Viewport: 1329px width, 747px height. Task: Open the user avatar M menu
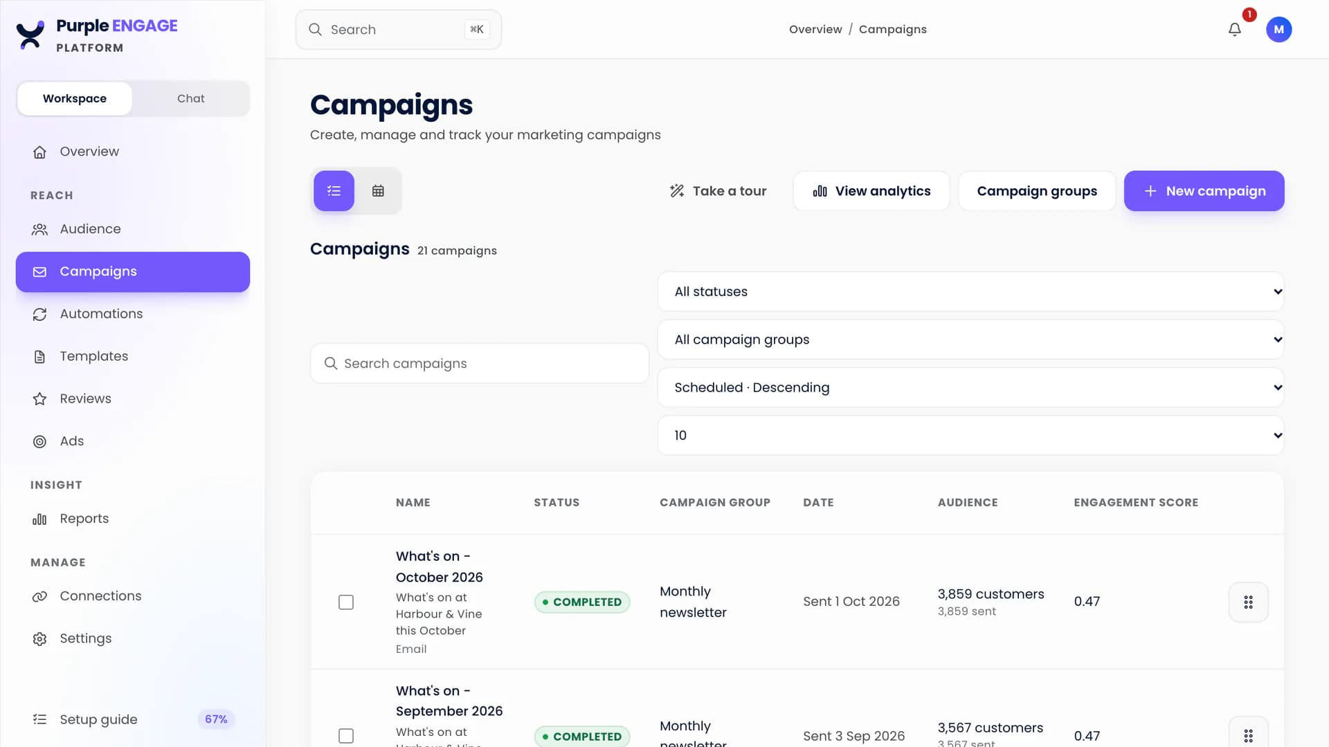(x=1278, y=29)
